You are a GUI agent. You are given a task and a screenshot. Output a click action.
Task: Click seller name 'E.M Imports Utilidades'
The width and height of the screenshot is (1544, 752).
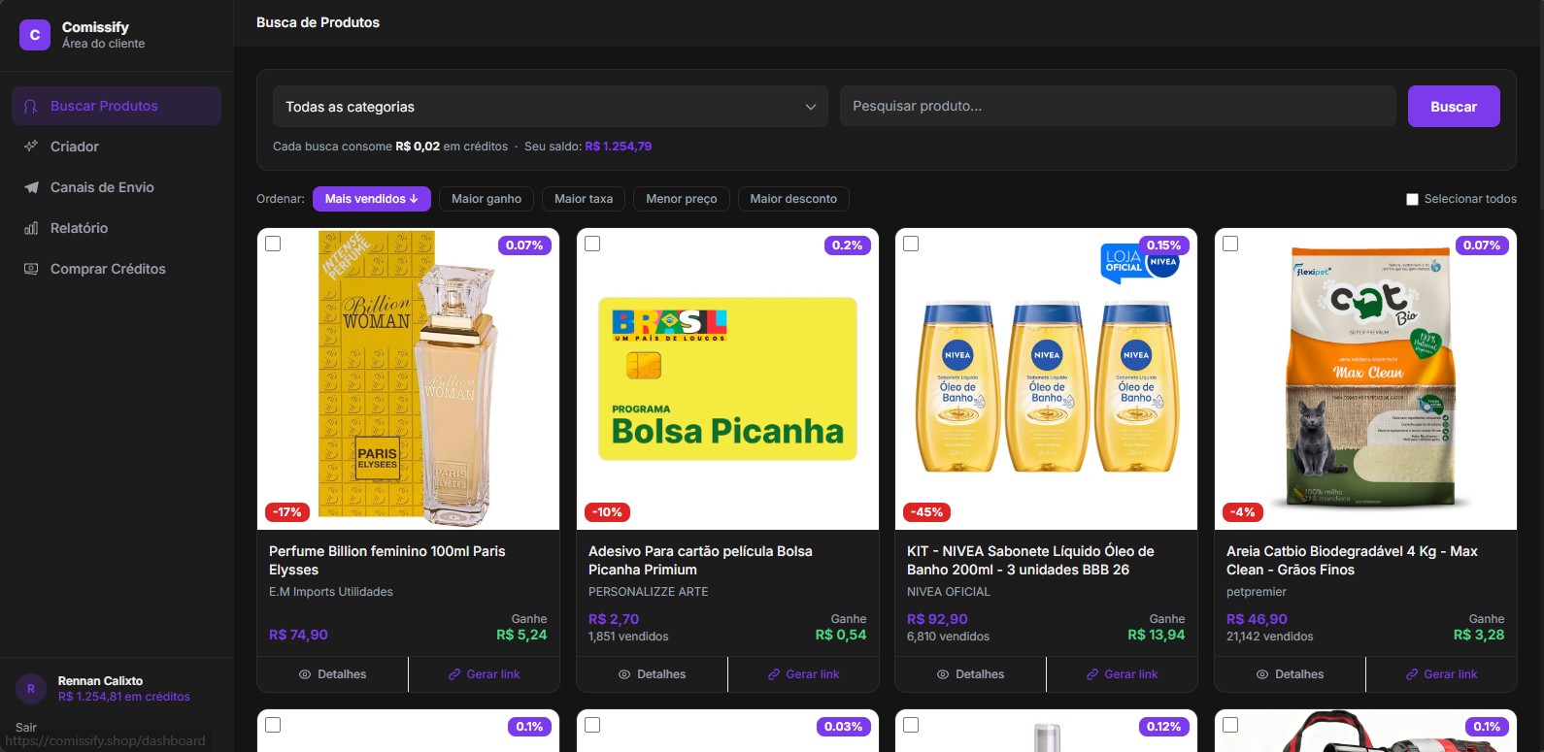pos(331,592)
